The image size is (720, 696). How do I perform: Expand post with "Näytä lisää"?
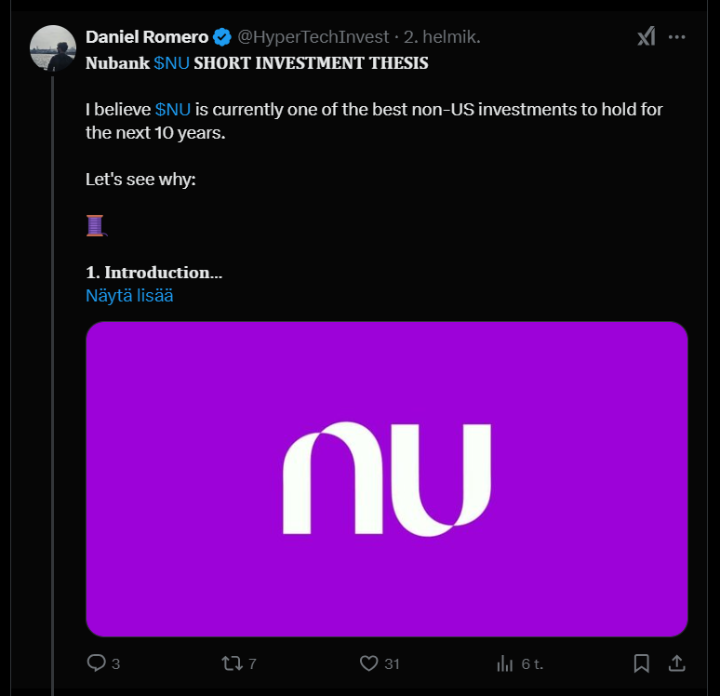point(129,296)
